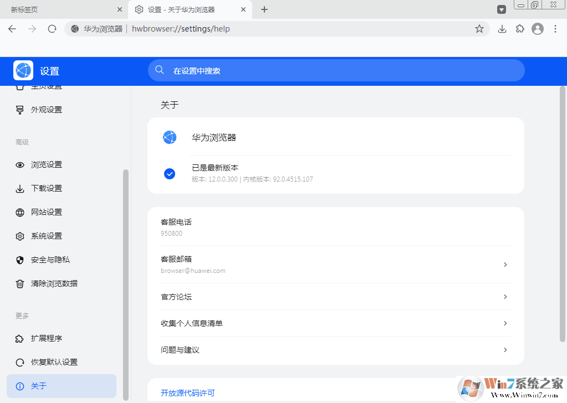Click the bookmark star in address bar
567x403 pixels.
coord(479,29)
